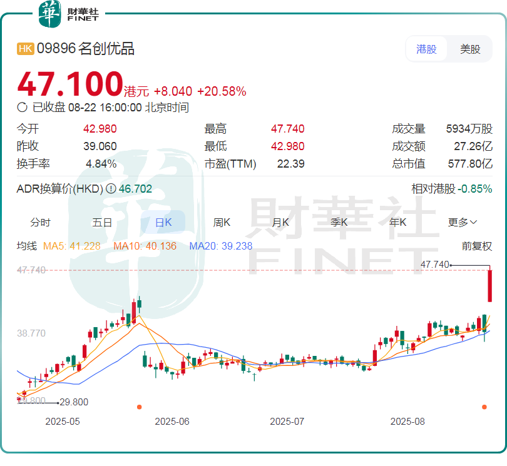Click the 总市值 value 577.80亿
Screen dimensions: 507x466
tap(470, 164)
